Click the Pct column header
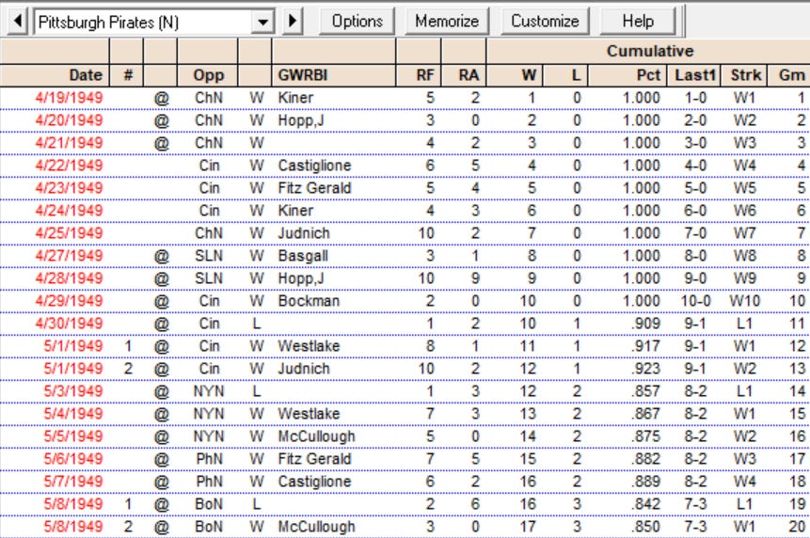810x538 pixels. 628,75
